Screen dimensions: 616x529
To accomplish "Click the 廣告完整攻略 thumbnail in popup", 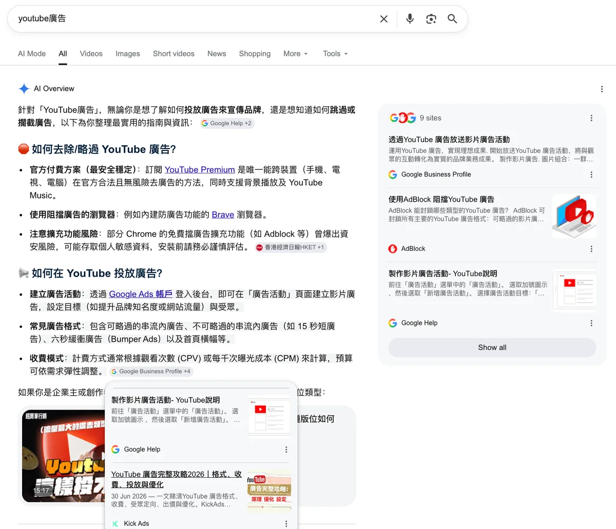I will 269,491.
